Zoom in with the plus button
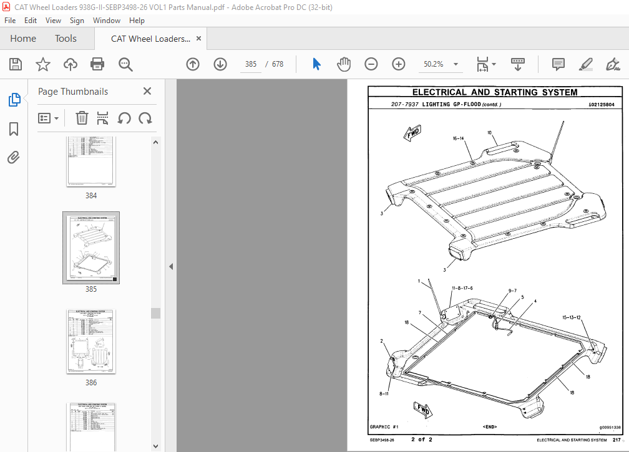 (x=398, y=64)
